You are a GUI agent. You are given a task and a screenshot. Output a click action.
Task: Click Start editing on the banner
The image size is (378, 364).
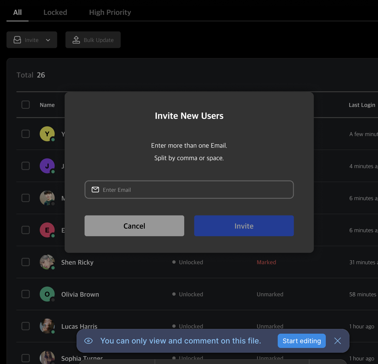tap(301, 341)
